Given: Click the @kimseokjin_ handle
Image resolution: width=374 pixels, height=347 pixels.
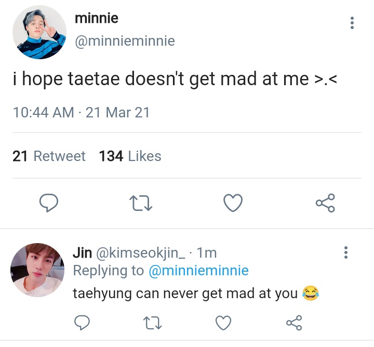Looking at the screenshot, I should (140, 253).
